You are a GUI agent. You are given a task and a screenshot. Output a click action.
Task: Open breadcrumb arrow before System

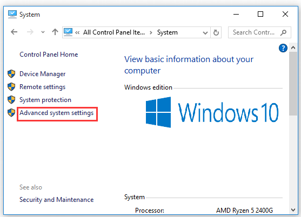click(x=151, y=32)
